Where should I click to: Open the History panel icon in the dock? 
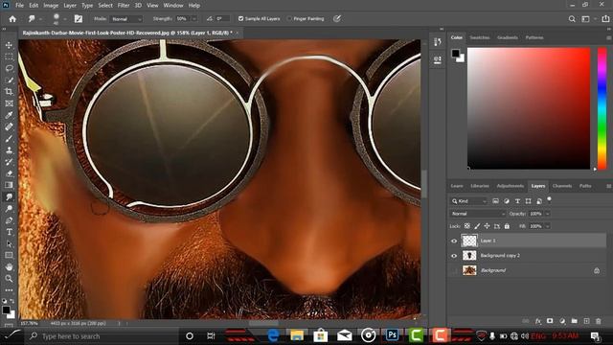[x=438, y=42]
